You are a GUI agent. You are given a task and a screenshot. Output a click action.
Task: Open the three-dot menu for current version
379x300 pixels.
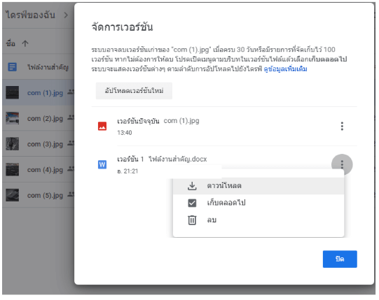(x=342, y=126)
